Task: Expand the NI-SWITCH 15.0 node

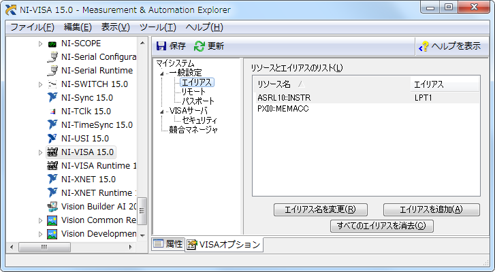Action: click(x=40, y=84)
